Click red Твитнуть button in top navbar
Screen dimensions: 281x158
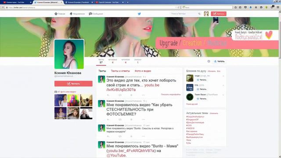coord(219,14)
